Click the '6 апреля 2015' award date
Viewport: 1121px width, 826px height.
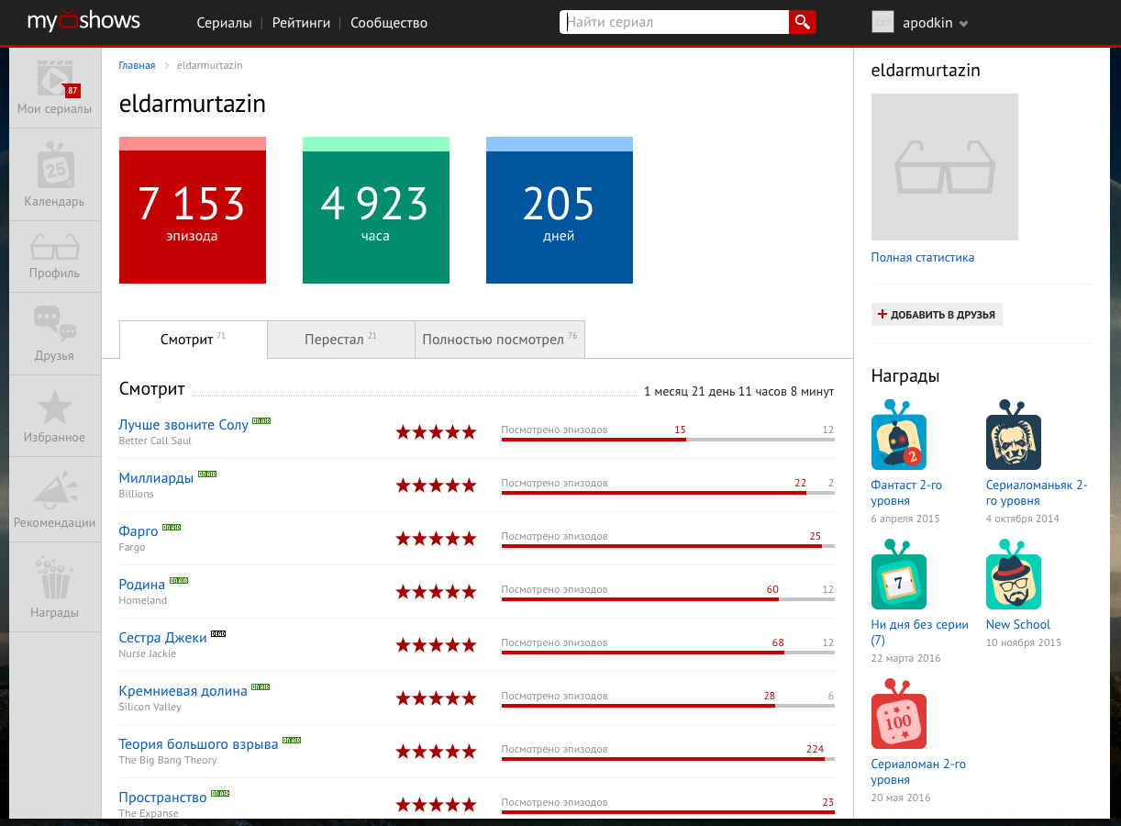(905, 519)
